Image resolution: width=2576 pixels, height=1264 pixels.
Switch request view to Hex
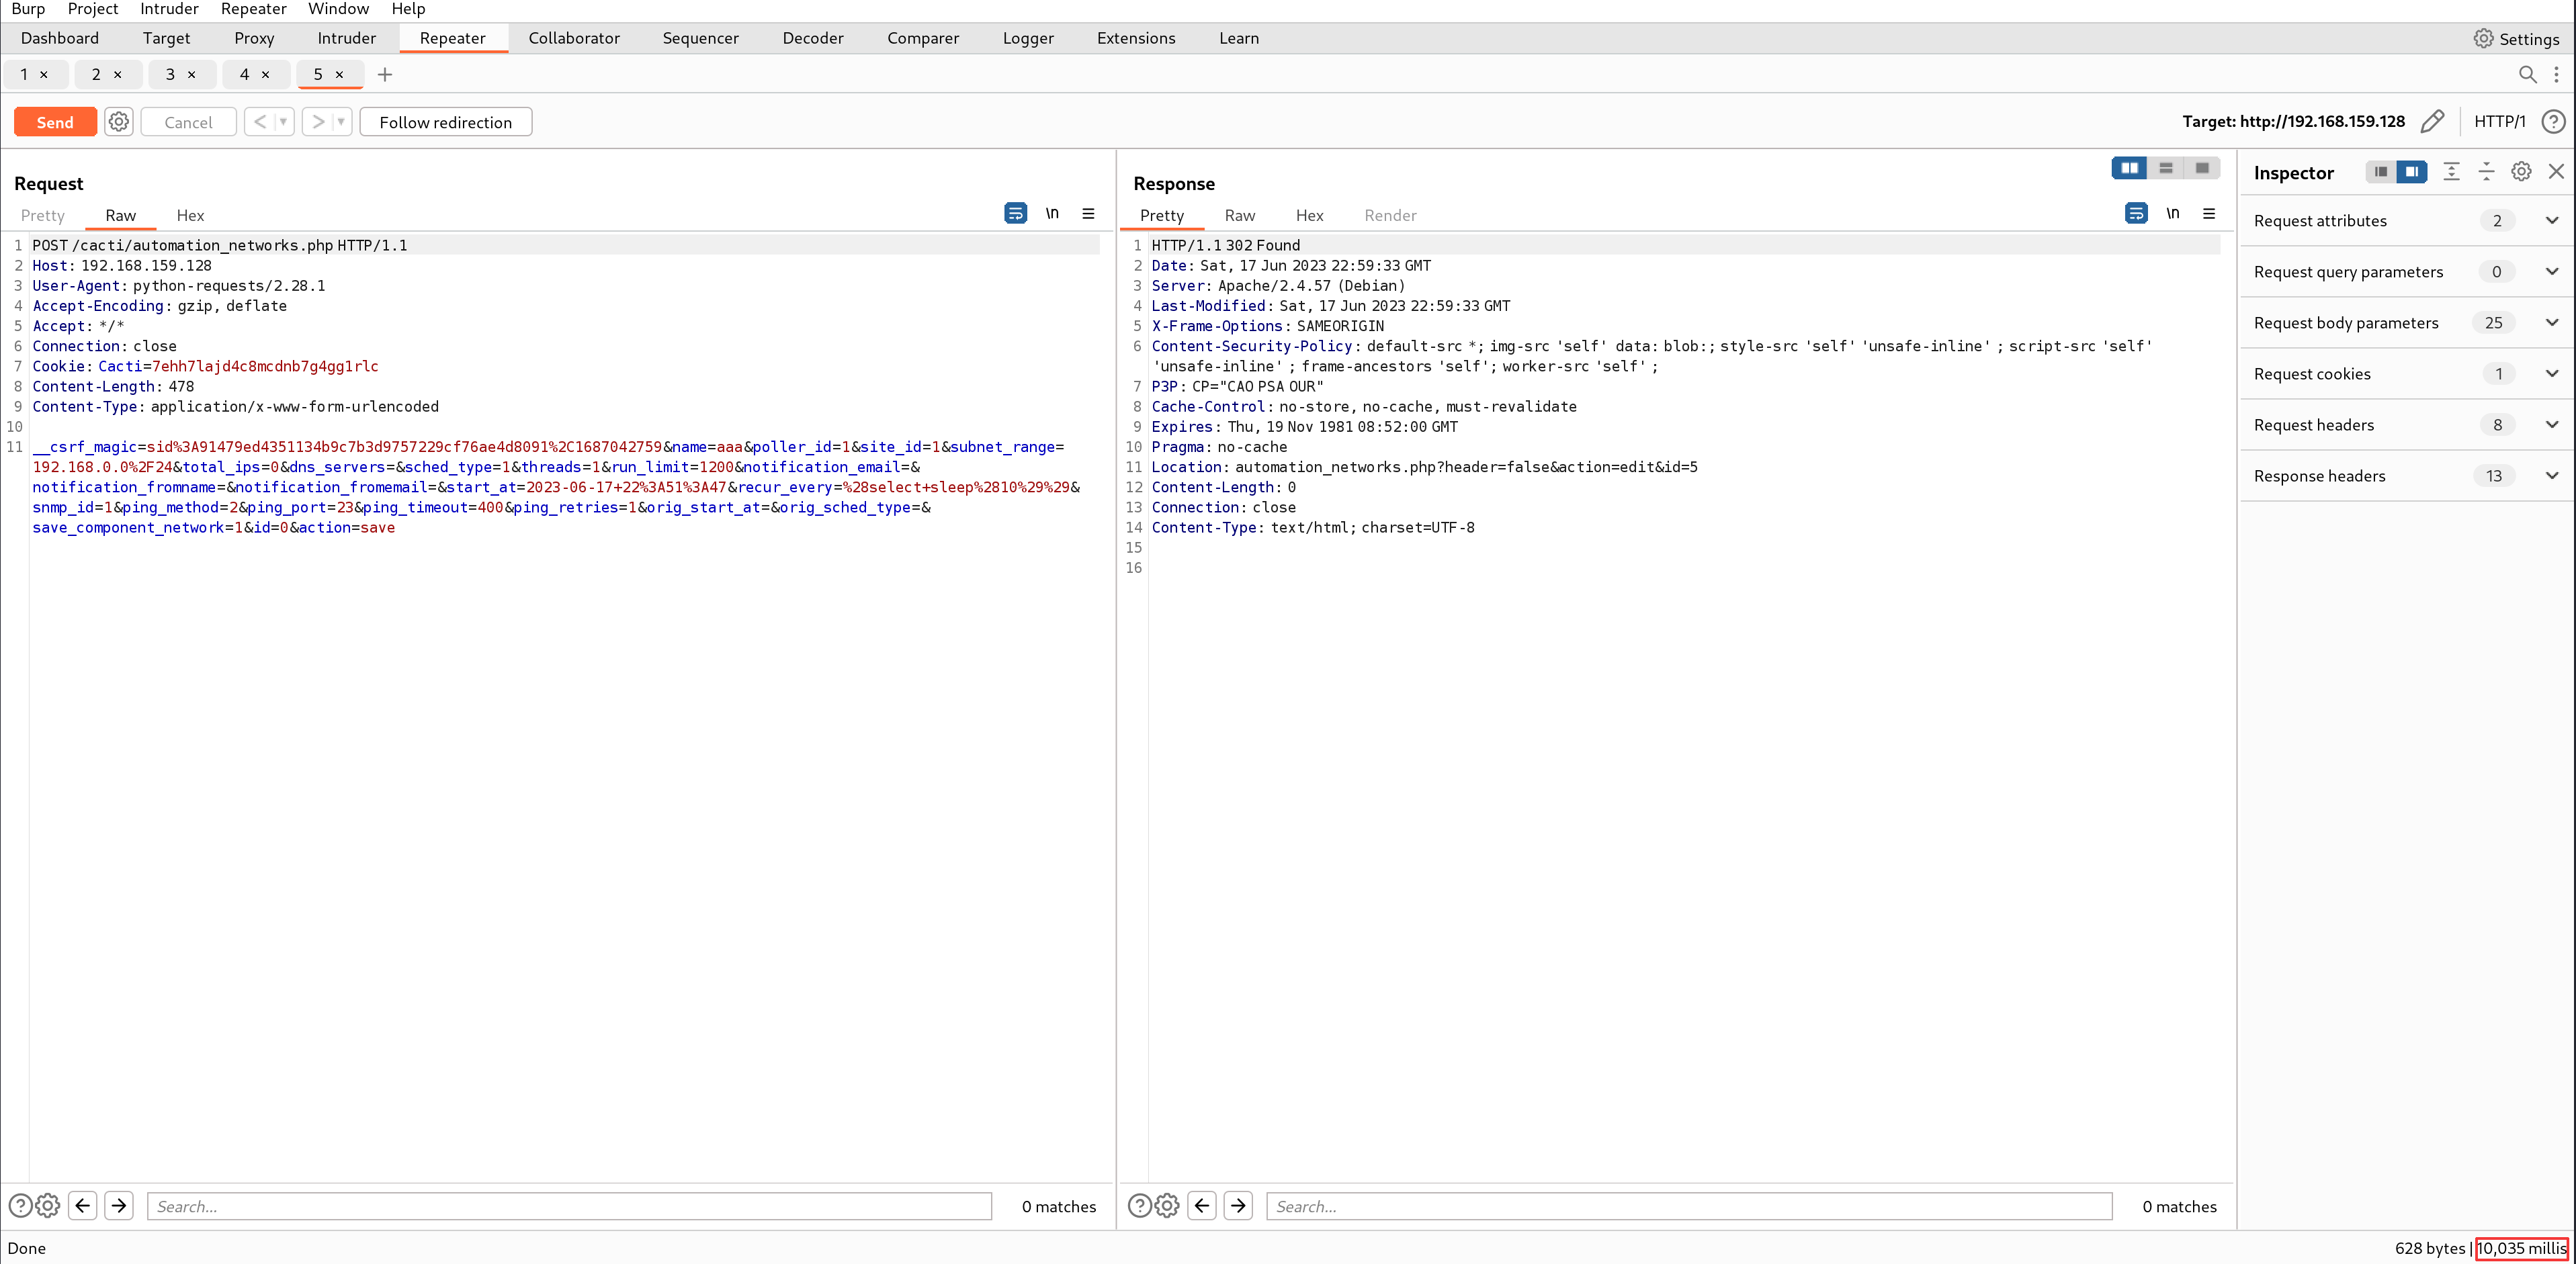coord(190,215)
